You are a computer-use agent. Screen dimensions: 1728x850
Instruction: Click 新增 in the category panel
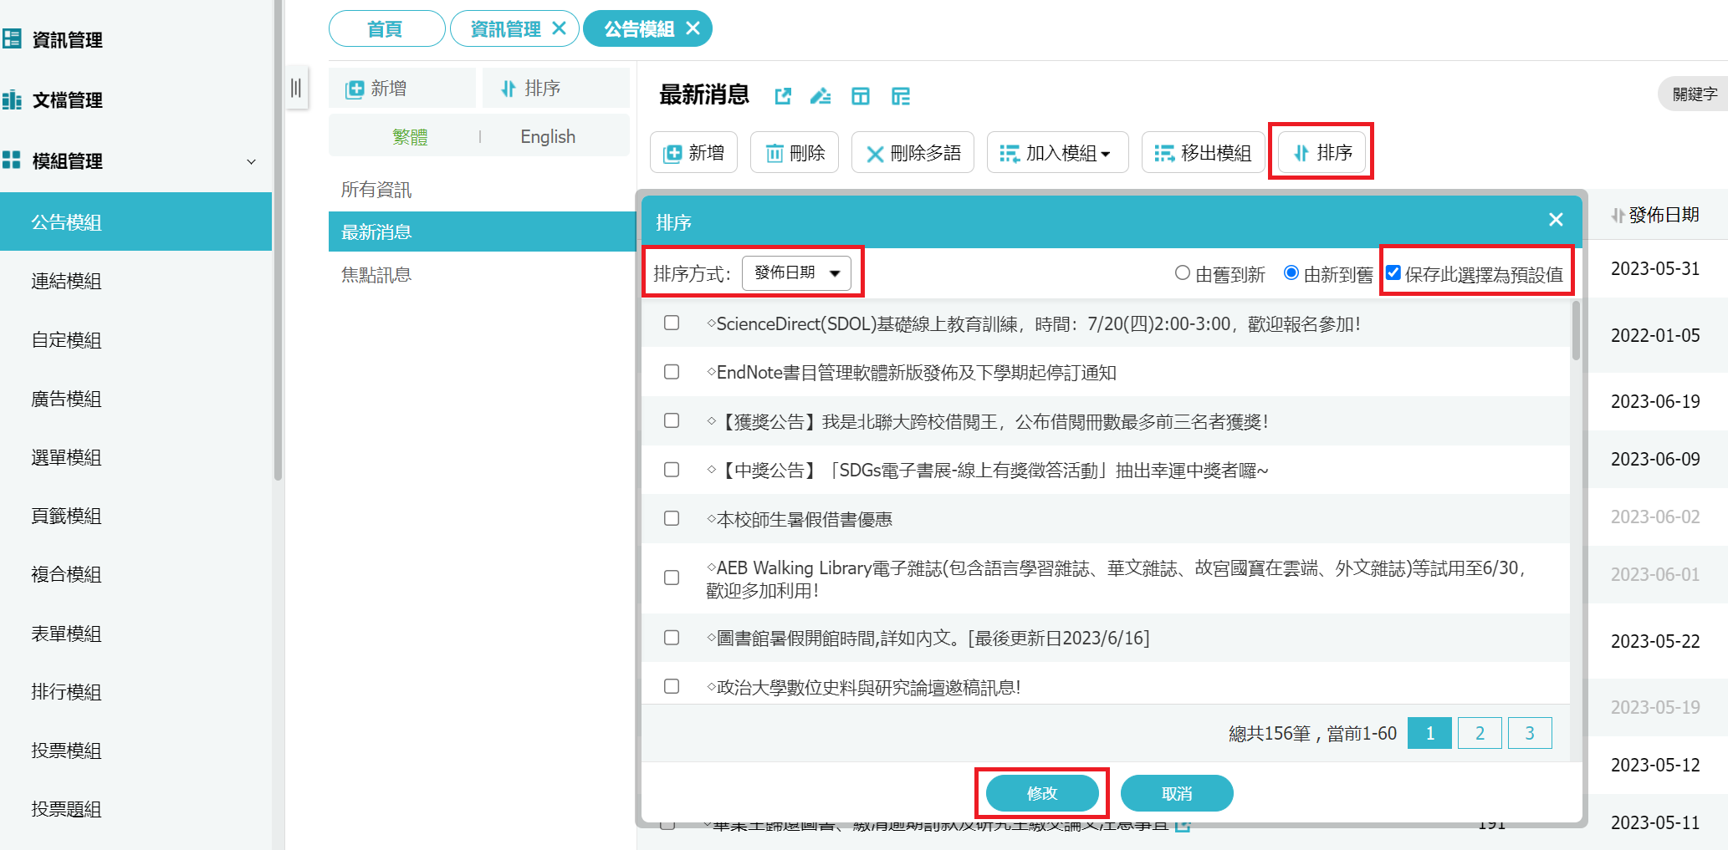401,88
